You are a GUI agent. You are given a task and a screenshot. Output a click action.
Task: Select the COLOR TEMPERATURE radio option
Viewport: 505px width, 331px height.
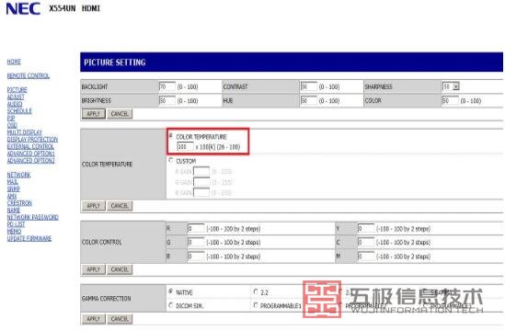(171, 136)
